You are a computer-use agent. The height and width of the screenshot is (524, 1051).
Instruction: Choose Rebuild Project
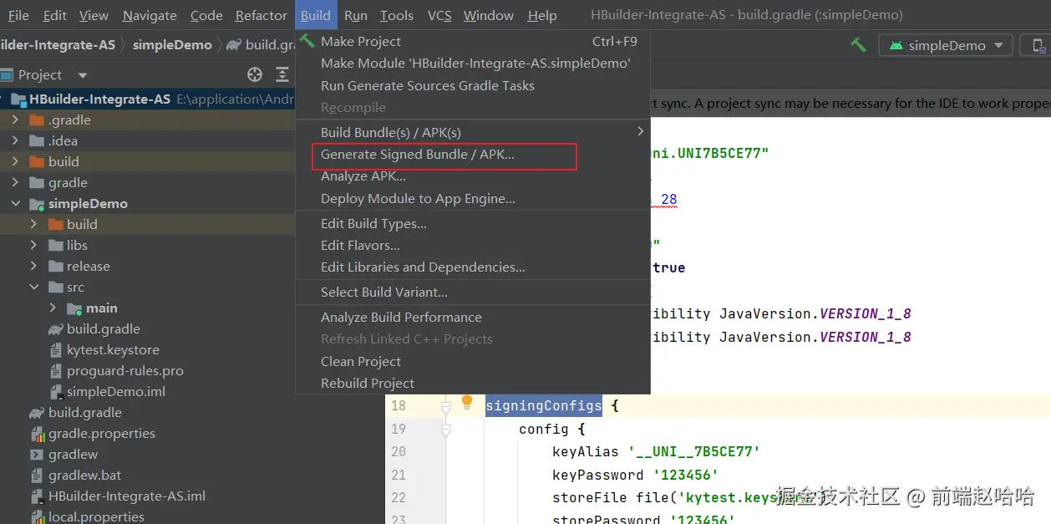point(473,383)
